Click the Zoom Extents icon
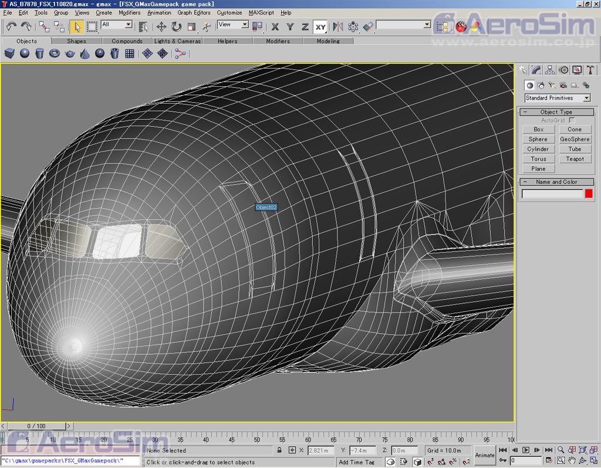Screen dimensions: 601x468 [x=582, y=450]
